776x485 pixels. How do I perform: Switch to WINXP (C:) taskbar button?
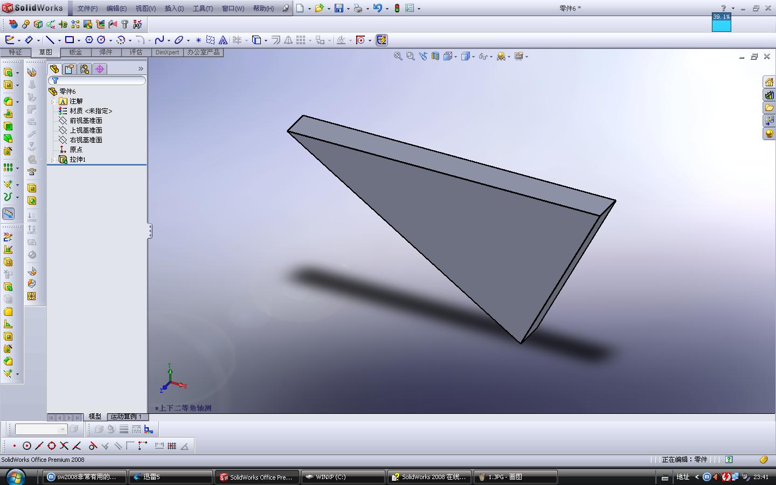[x=343, y=477]
